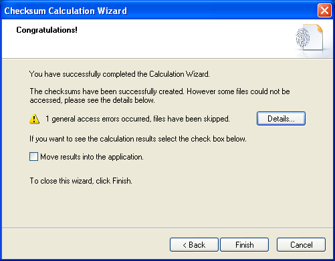
Task: Click the yellow warning triangle icon
Action: [34, 119]
